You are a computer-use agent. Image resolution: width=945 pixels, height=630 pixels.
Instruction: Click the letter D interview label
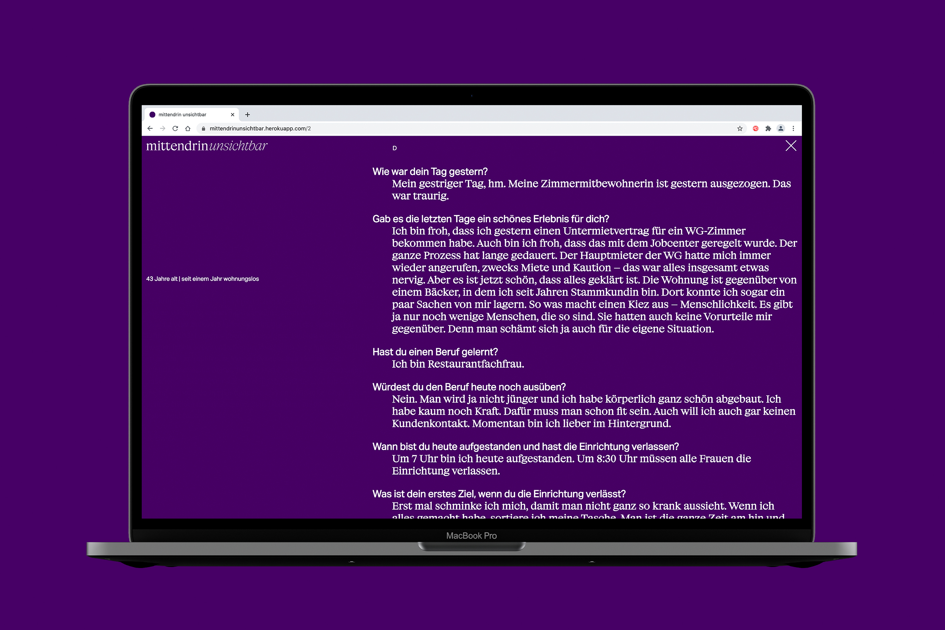pos(395,148)
